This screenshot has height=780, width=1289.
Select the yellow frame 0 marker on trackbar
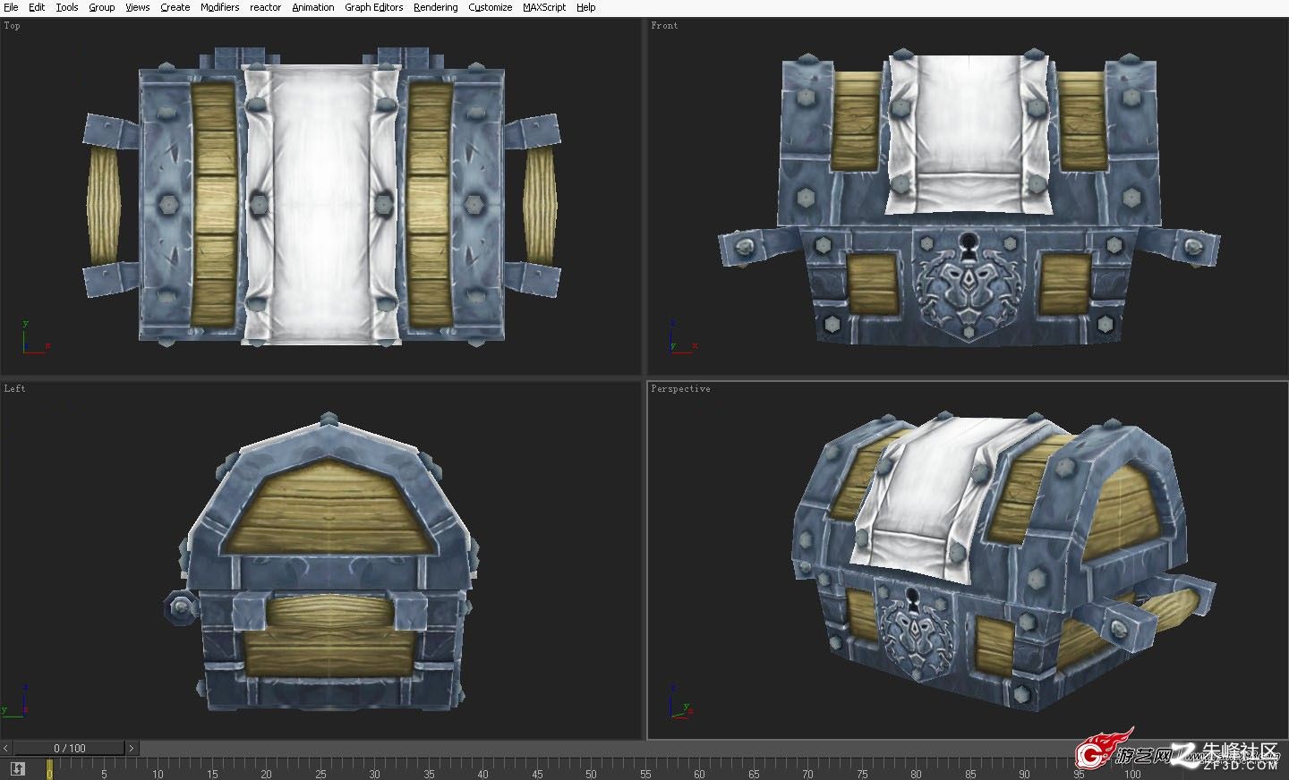point(49,768)
